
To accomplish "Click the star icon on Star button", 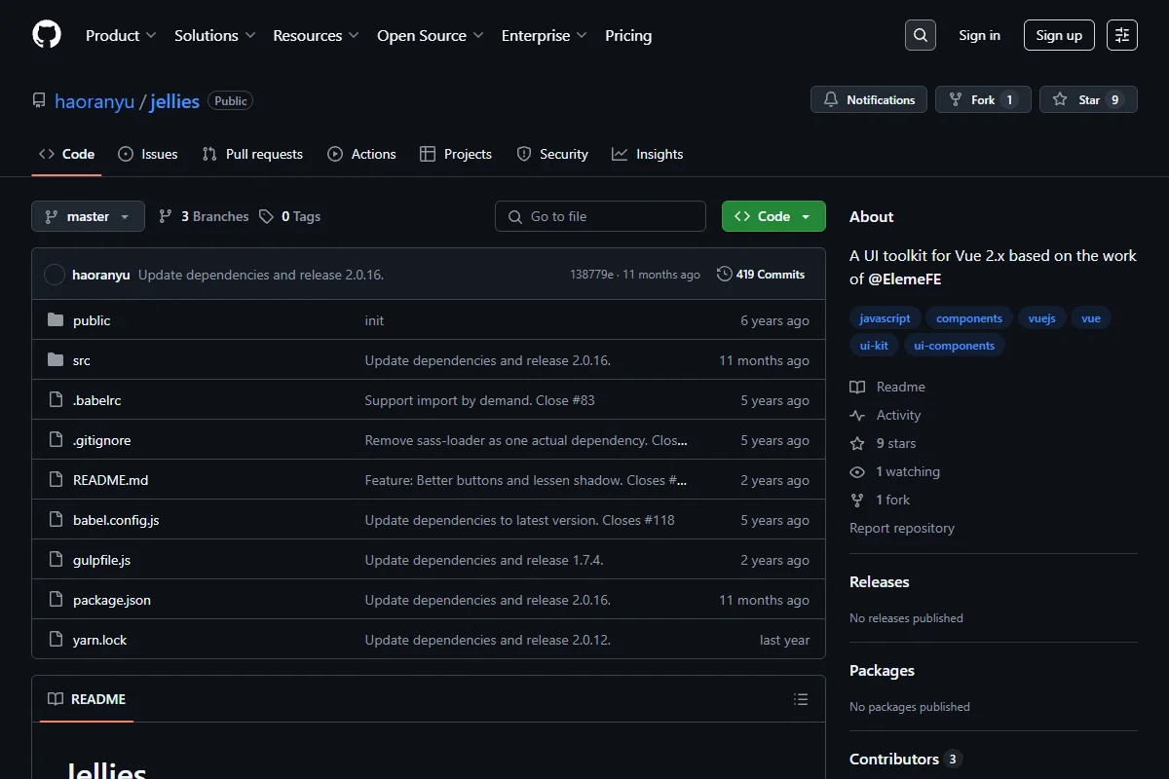I will pos(1060,100).
